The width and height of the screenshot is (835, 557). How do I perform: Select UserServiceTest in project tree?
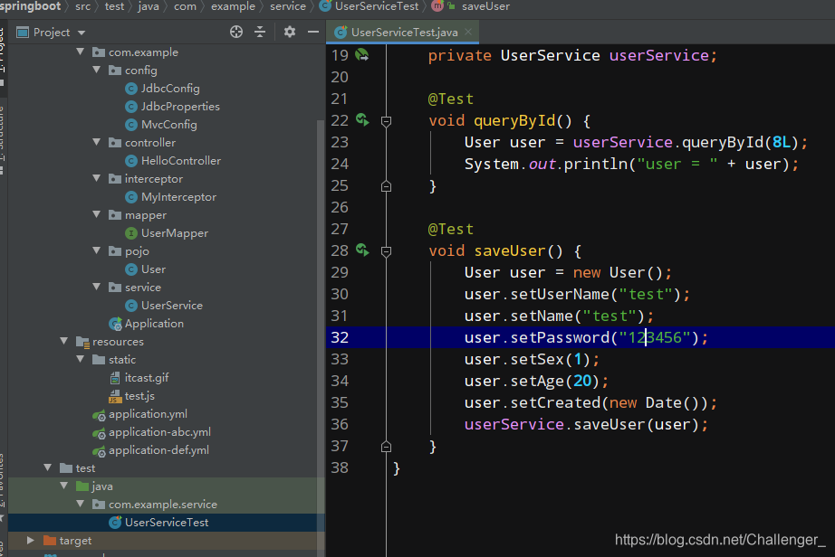pos(158,522)
